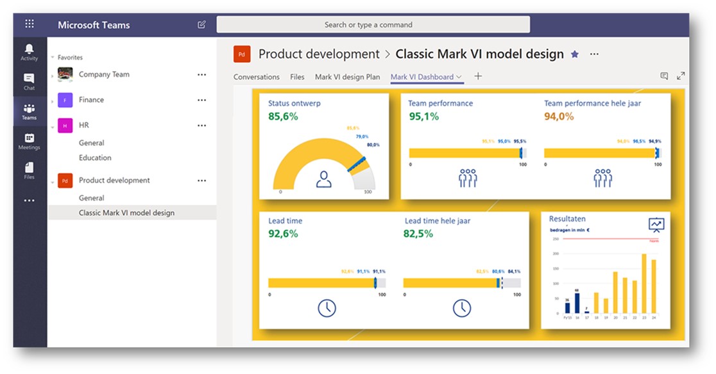The width and height of the screenshot is (716, 374).
Task: Open Meetings calendar in left rail
Action: coord(30,142)
